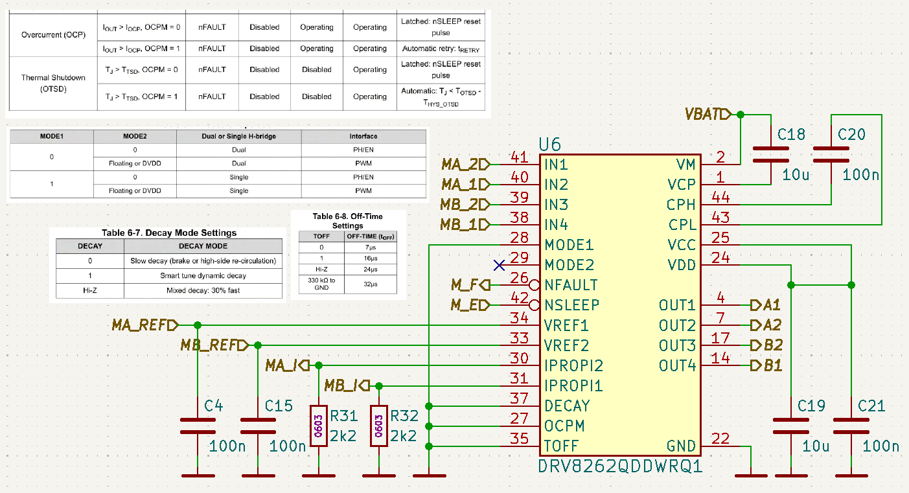Click the DRV8262QDDWRQ1 part value text

pyautogui.click(x=620, y=467)
